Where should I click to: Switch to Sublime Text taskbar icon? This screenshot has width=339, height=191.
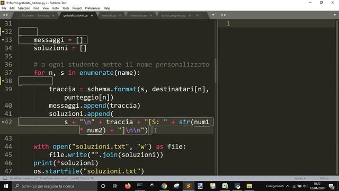coord(189,186)
